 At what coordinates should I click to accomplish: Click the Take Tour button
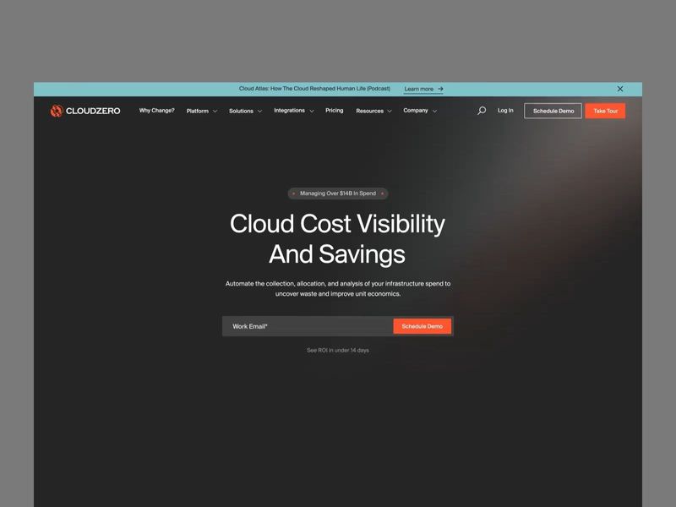click(605, 111)
